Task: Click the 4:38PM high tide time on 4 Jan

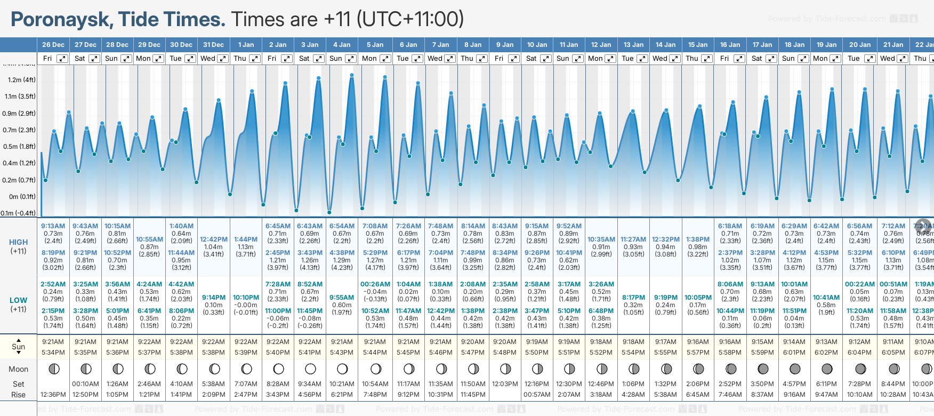Action: click(x=342, y=253)
